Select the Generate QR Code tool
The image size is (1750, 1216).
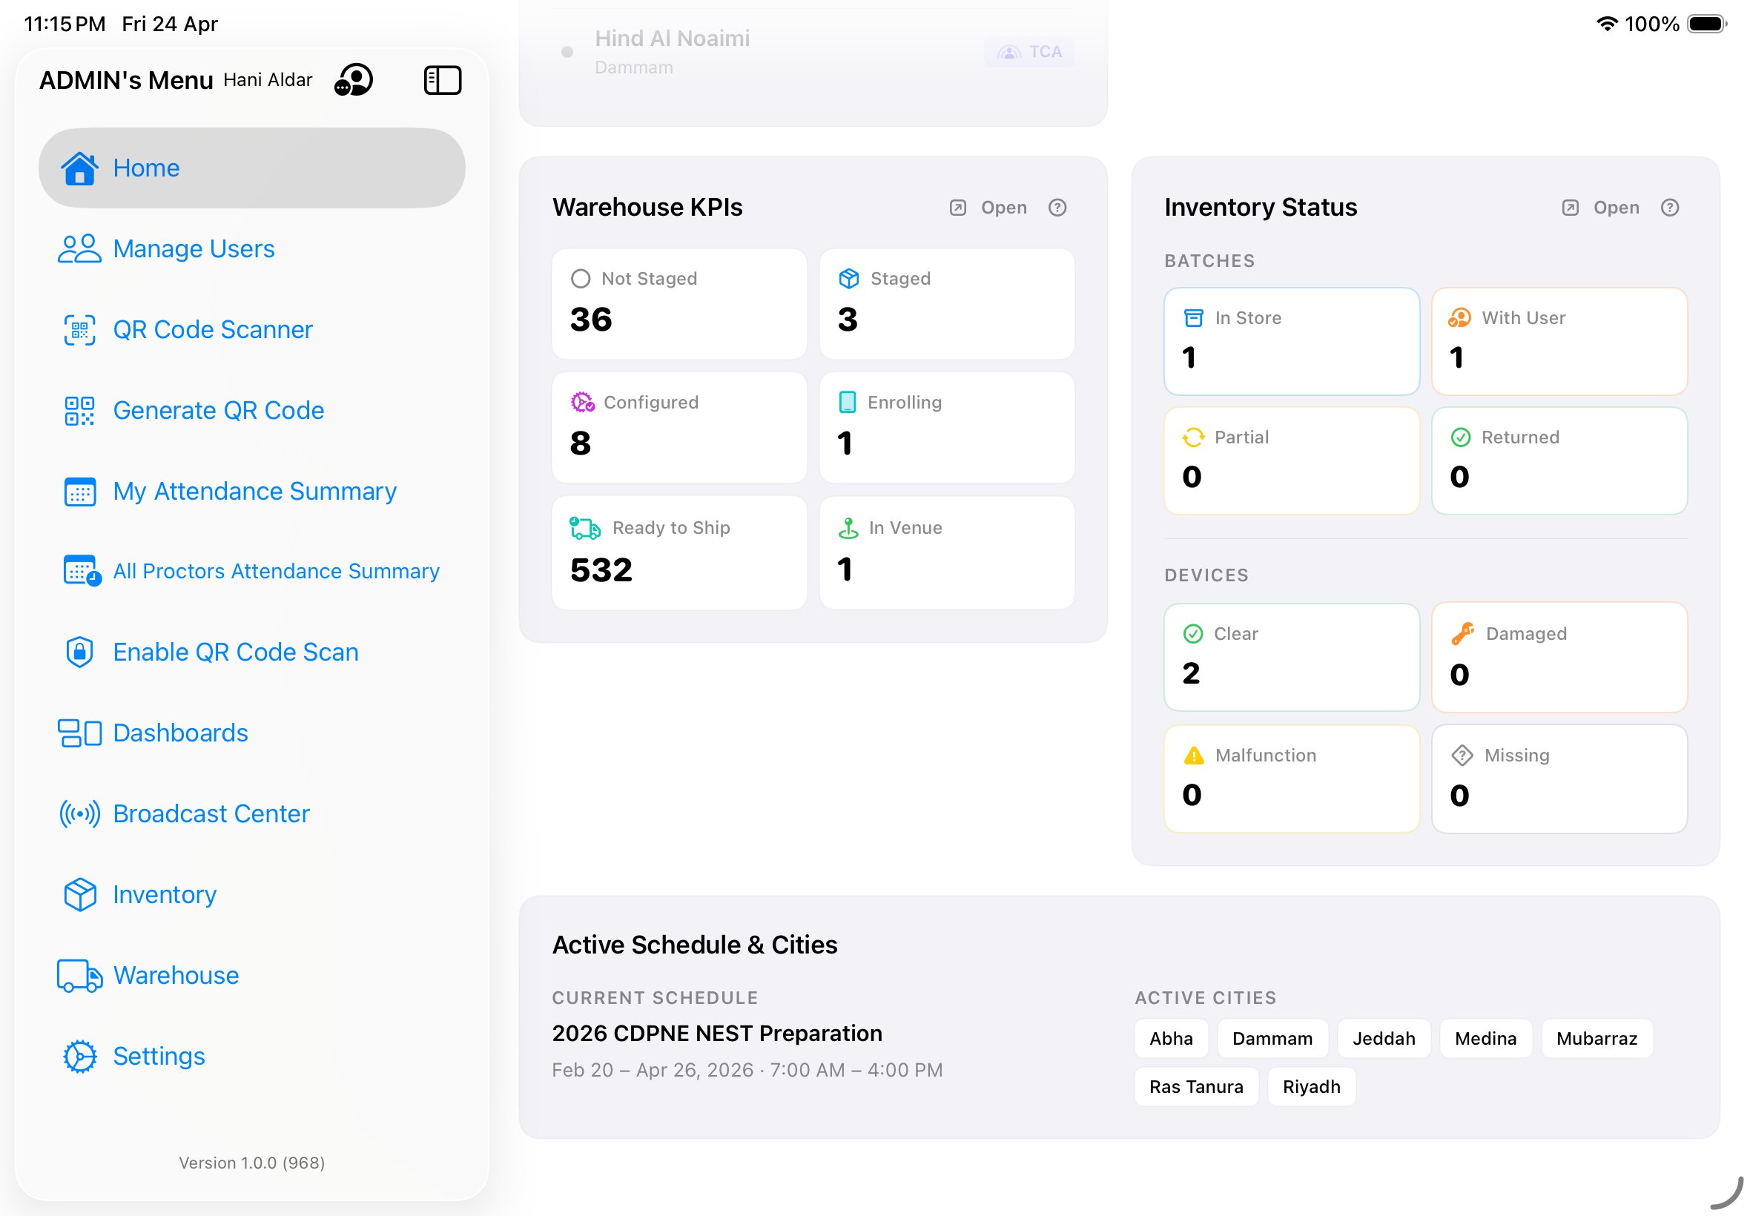219,410
